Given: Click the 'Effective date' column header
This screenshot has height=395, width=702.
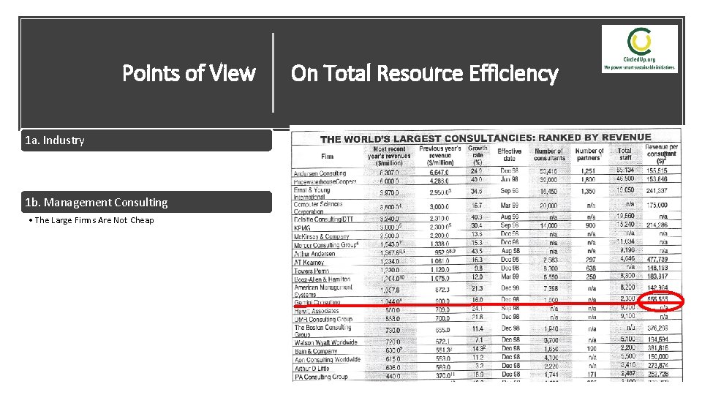Looking at the screenshot, I should (x=510, y=154).
